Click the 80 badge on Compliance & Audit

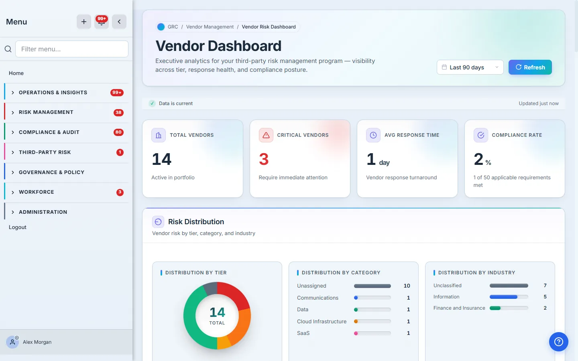pyautogui.click(x=118, y=132)
